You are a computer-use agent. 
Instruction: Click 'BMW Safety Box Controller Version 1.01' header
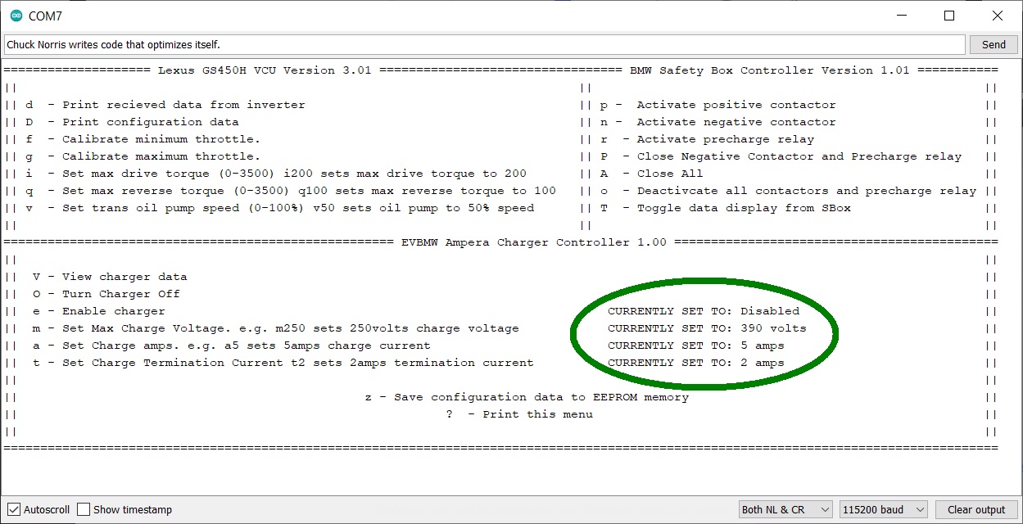(x=770, y=70)
